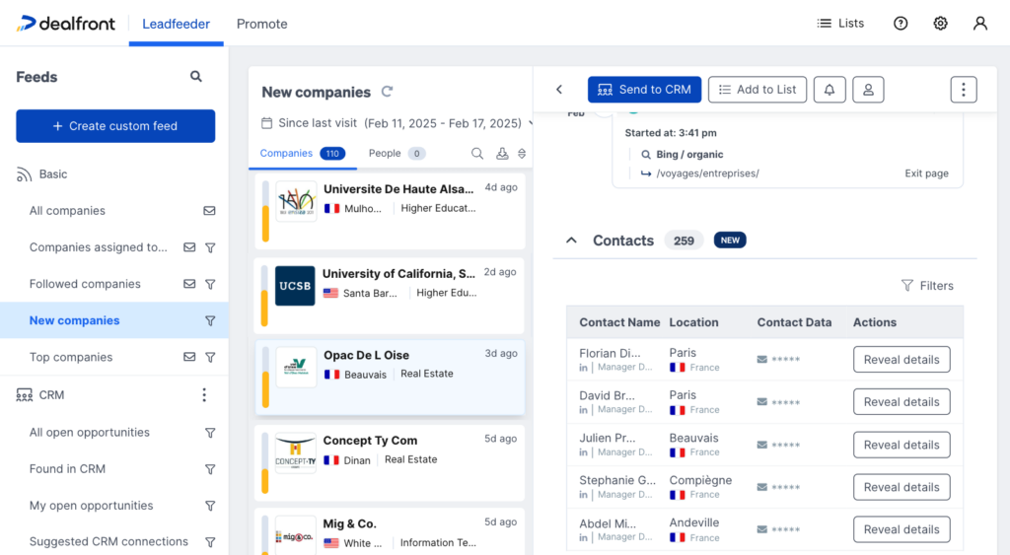Viewport: 1010px width, 555px height.
Task: Open the Mig & Co. company card
Action: click(x=390, y=531)
